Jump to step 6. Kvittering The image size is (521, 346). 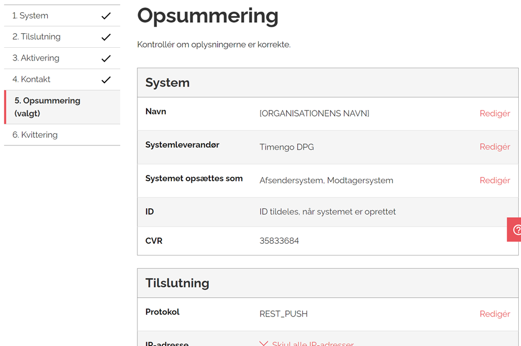click(x=35, y=134)
